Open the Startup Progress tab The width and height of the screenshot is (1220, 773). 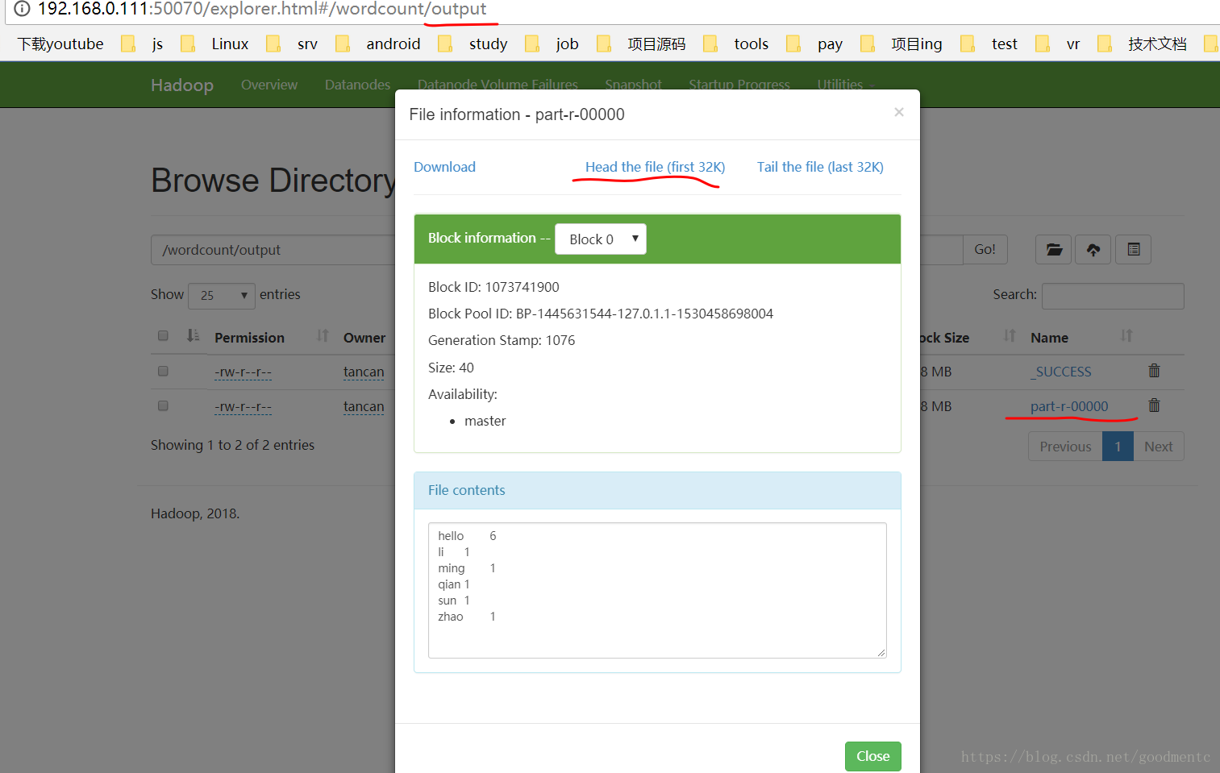tap(739, 85)
